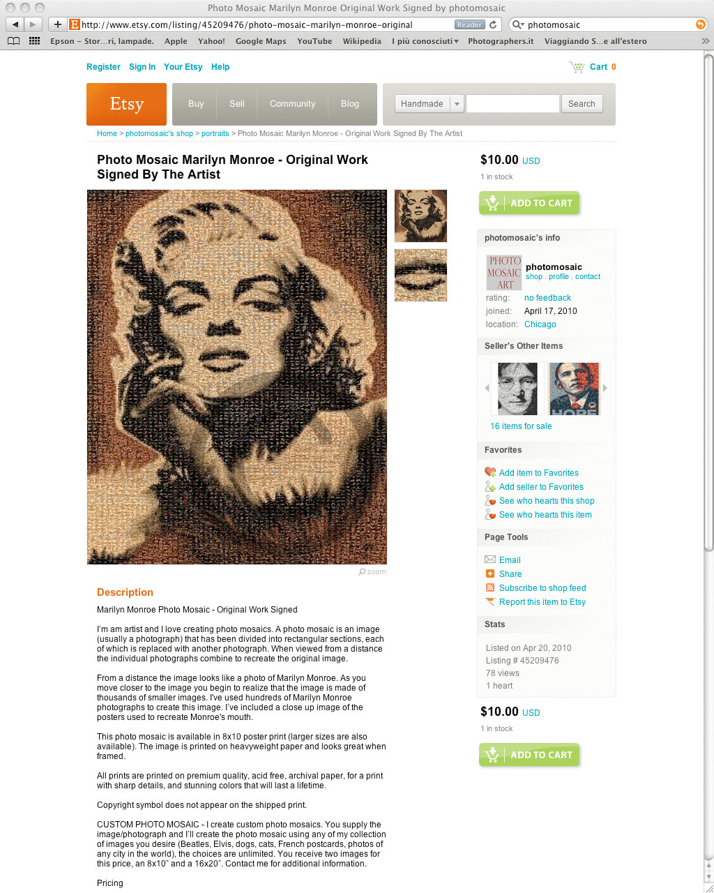
Task: Show more bookmarks via the overflow chevron
Action: click(705, 41)
